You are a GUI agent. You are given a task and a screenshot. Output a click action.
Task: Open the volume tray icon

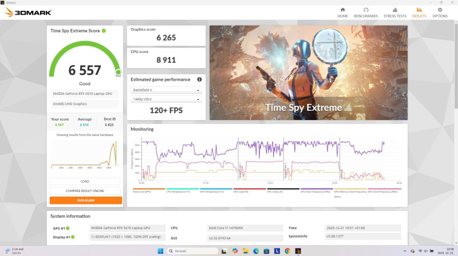(x=426, y=251)
